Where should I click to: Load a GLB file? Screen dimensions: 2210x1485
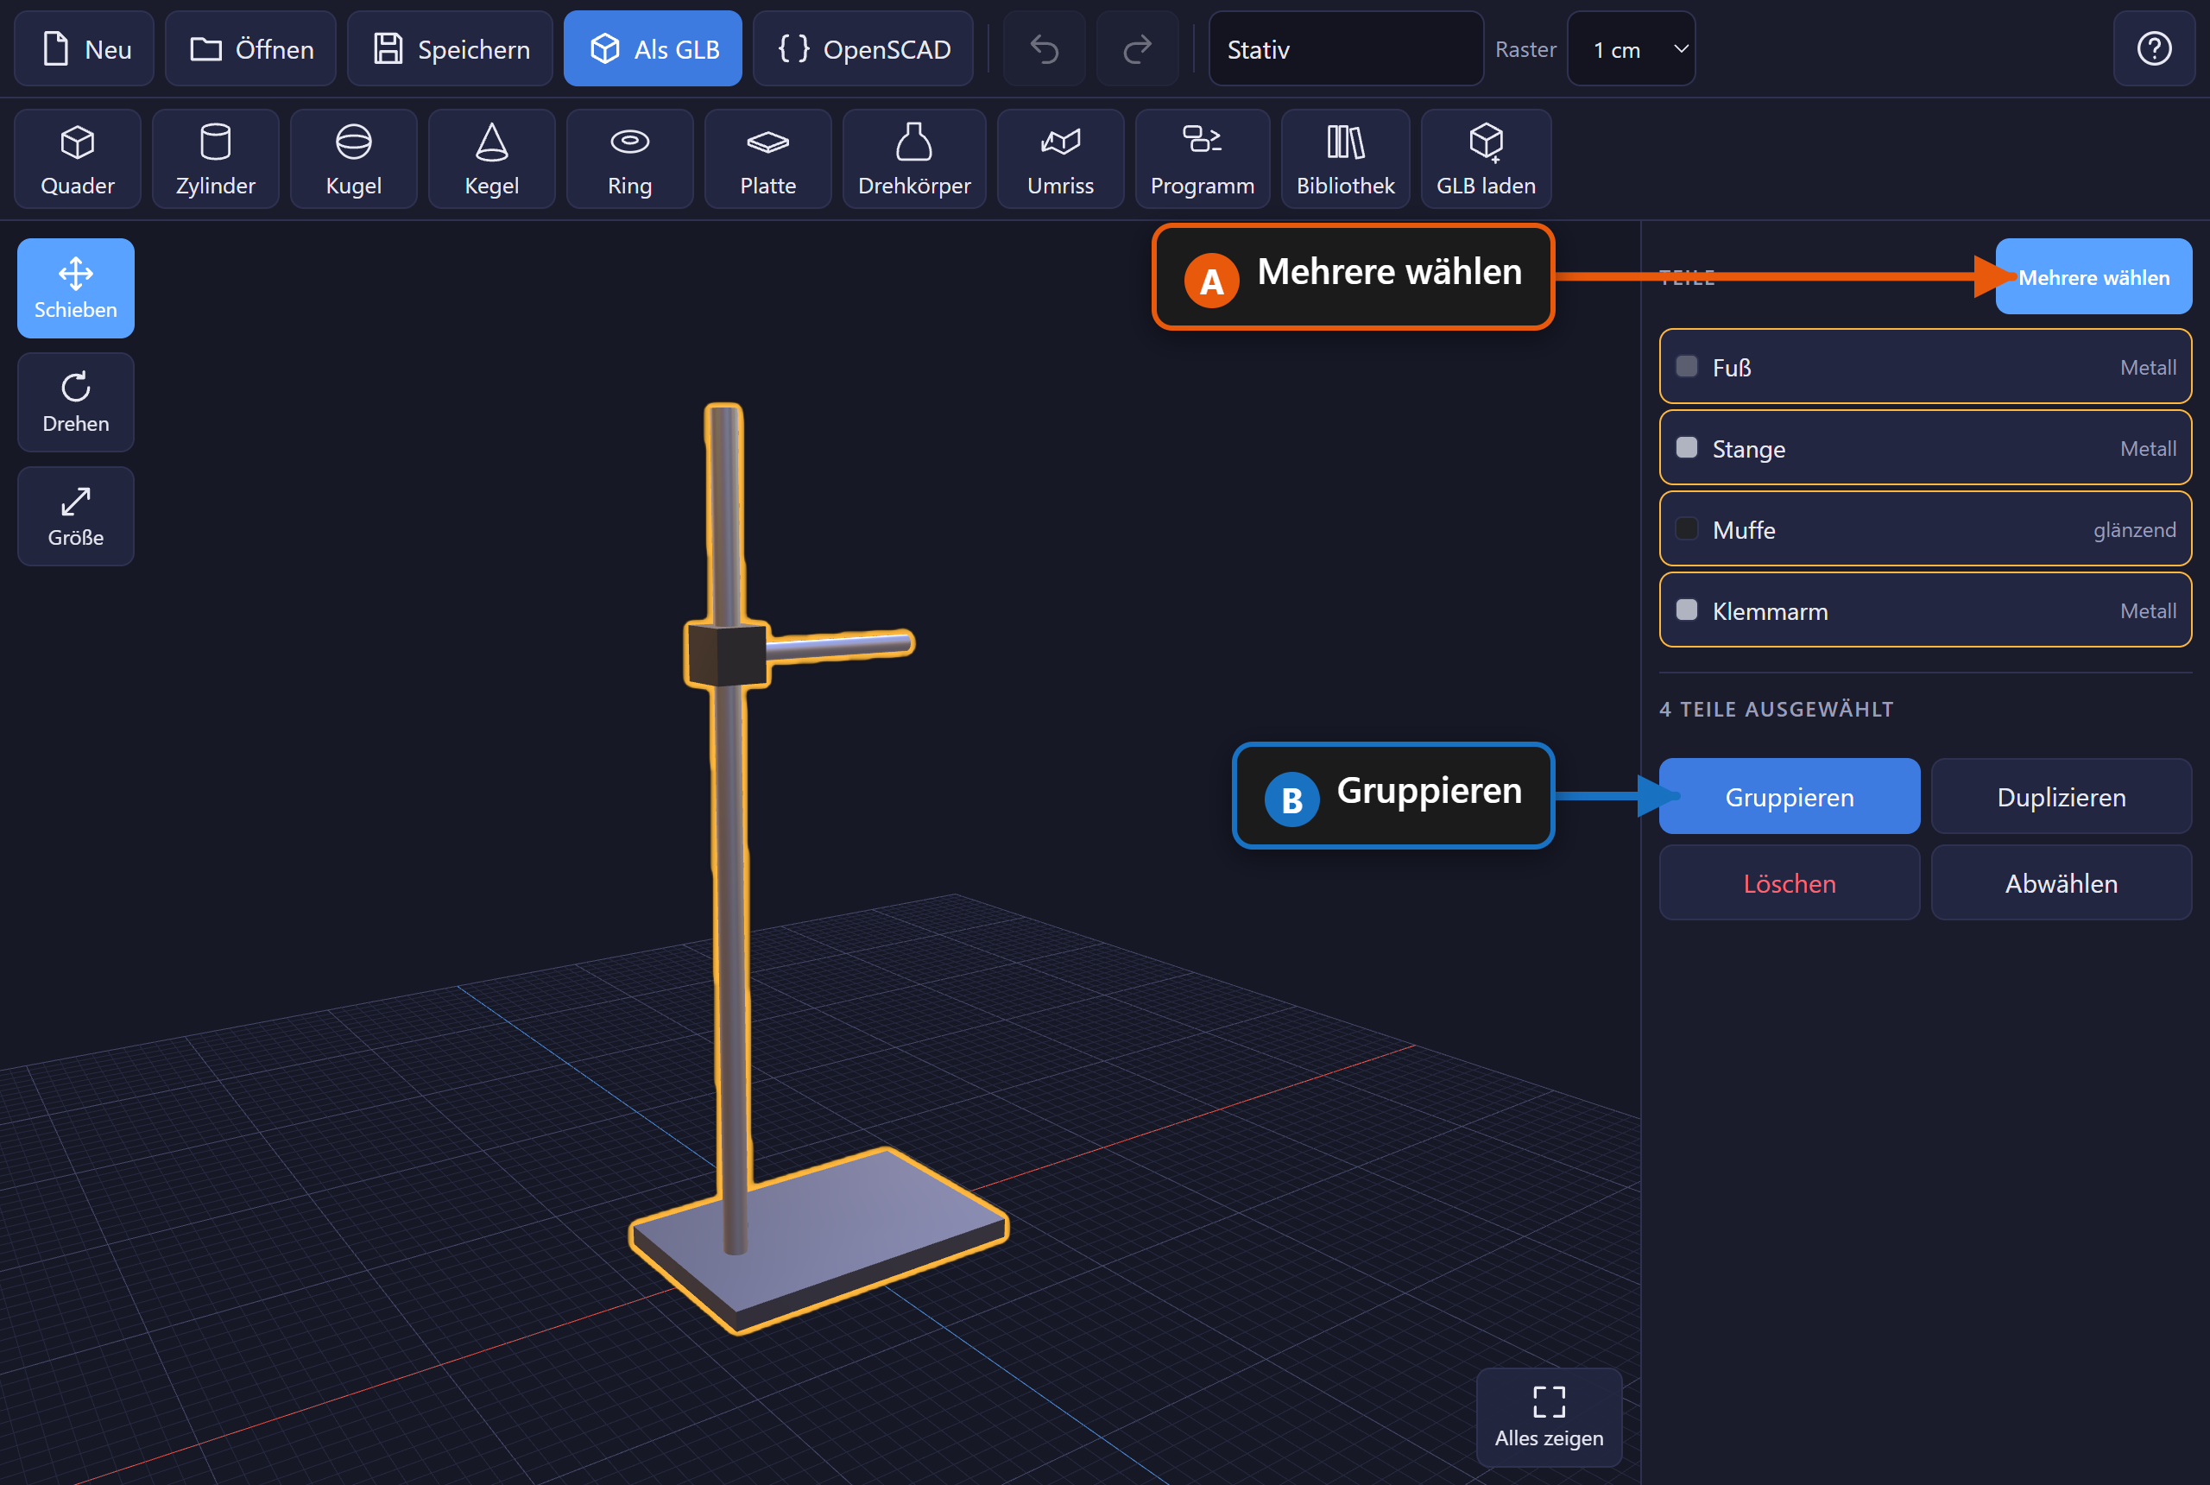click(x=1487, y=158)
